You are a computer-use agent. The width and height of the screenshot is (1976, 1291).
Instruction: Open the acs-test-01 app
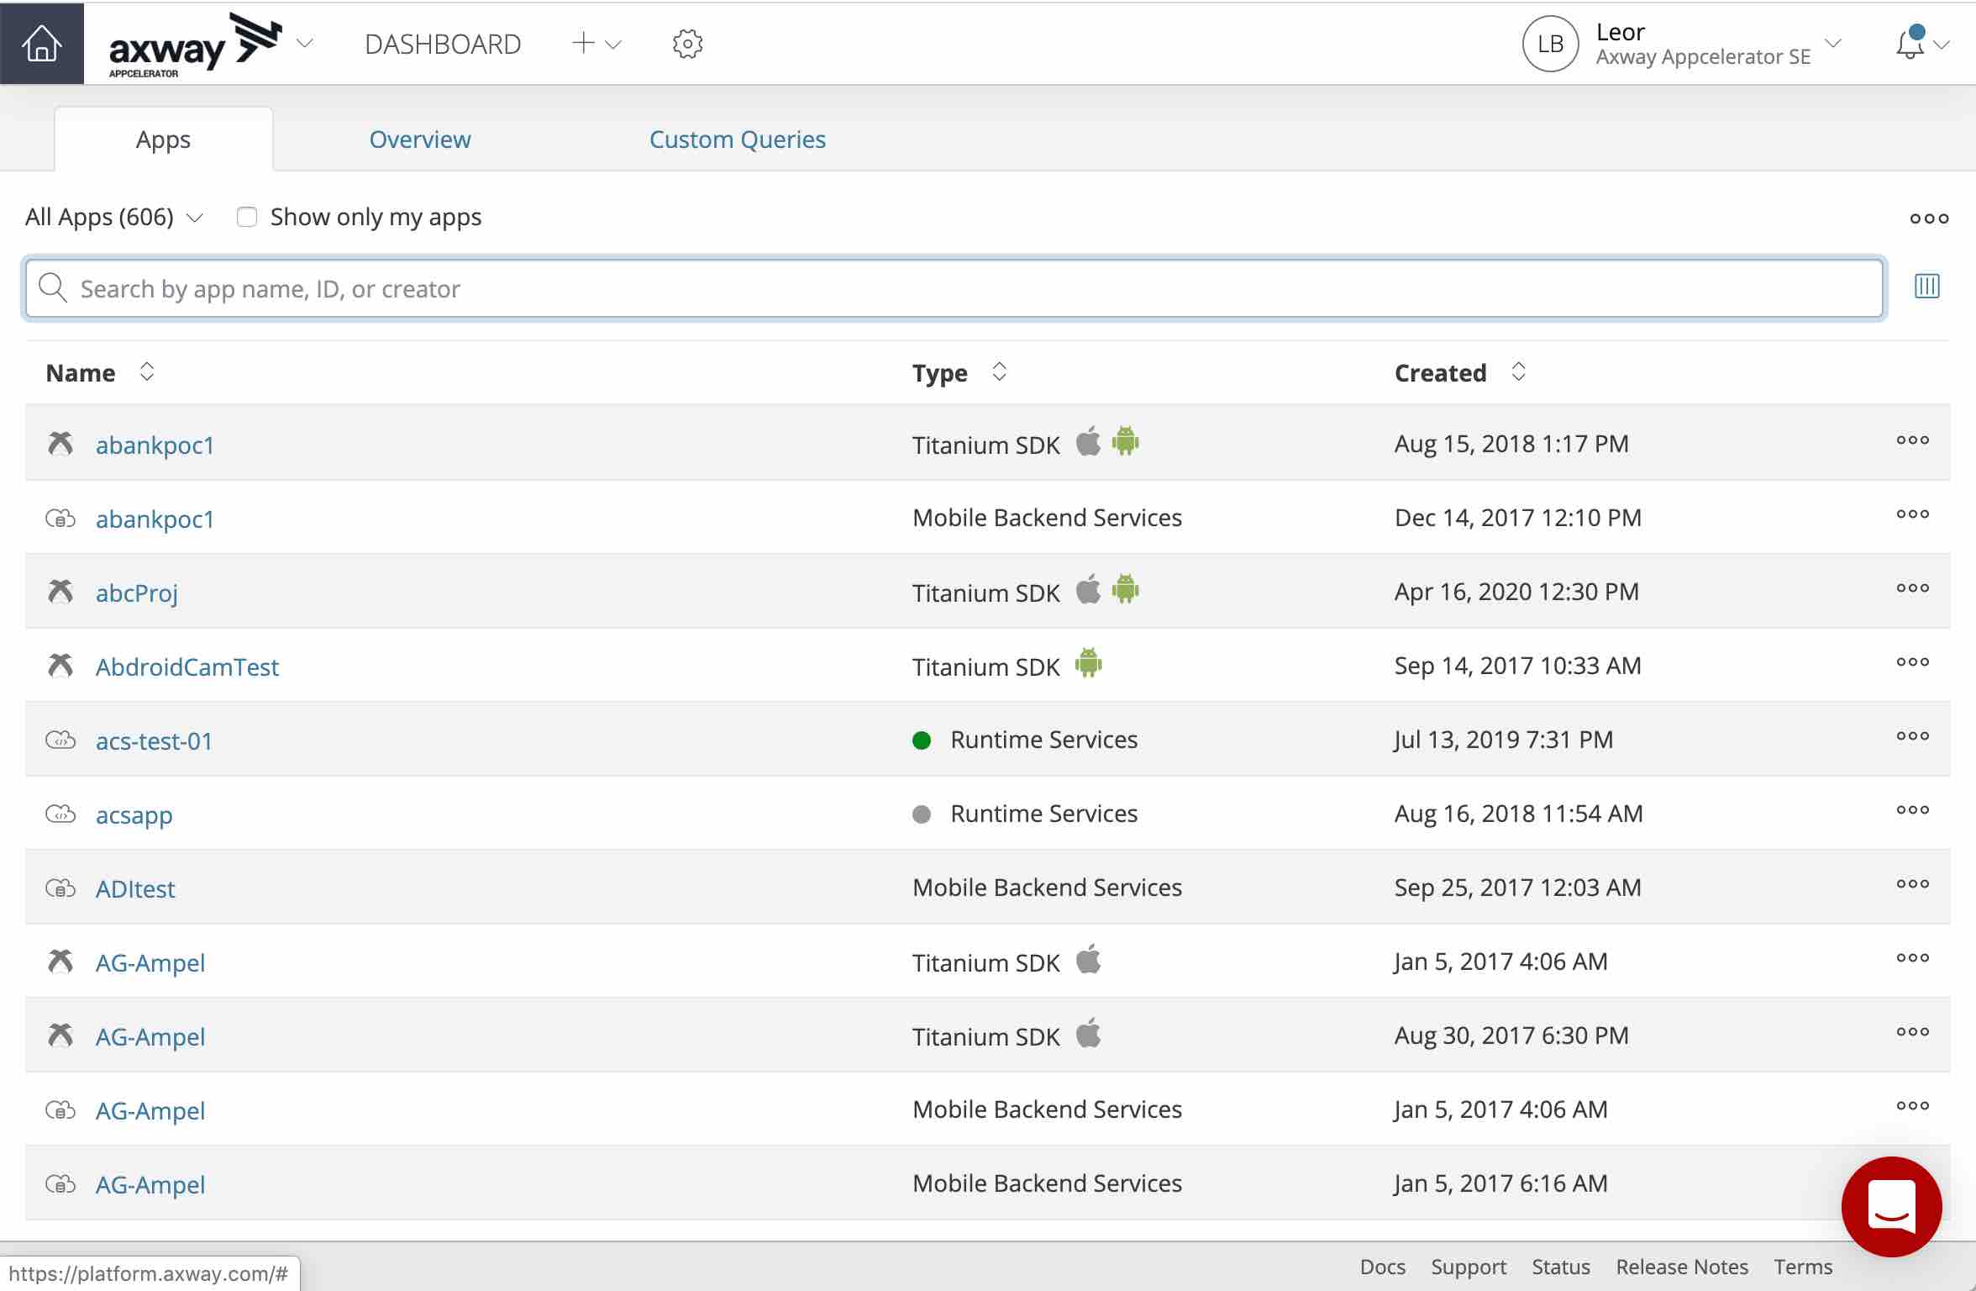[x=154, y=740]
